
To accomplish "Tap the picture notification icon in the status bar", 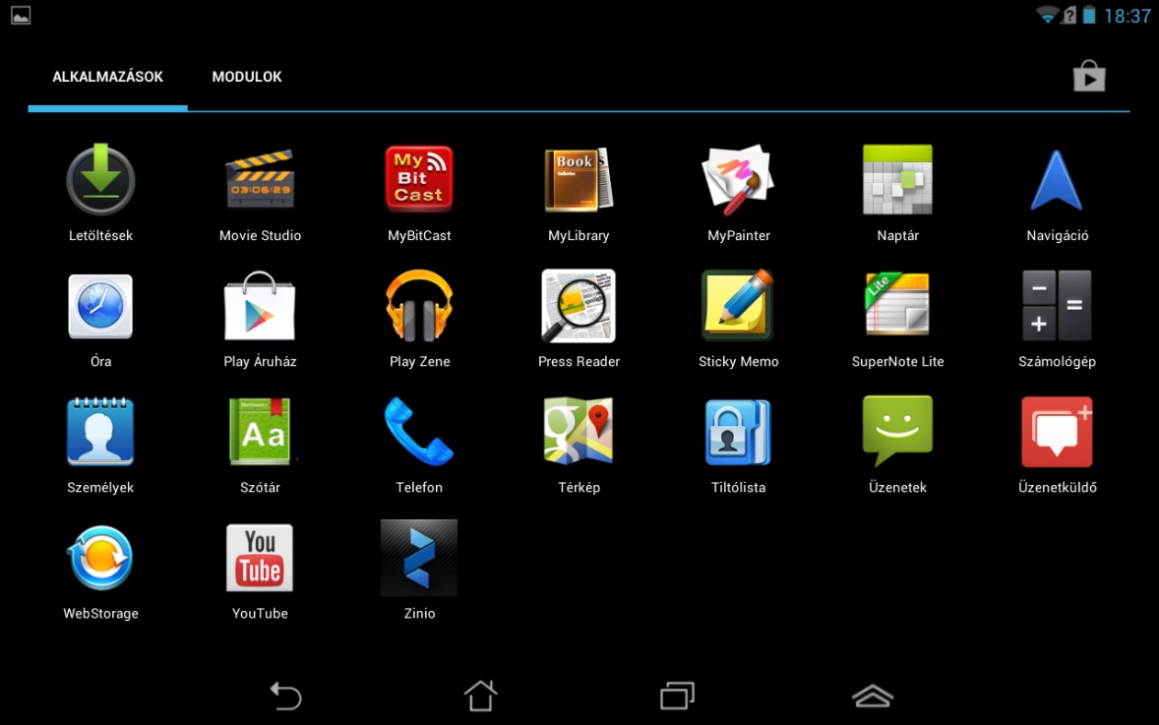I will tap(21, 16).
